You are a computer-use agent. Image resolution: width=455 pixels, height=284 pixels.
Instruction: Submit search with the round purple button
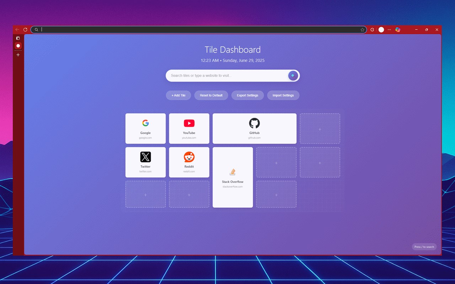tap(293, 76)
